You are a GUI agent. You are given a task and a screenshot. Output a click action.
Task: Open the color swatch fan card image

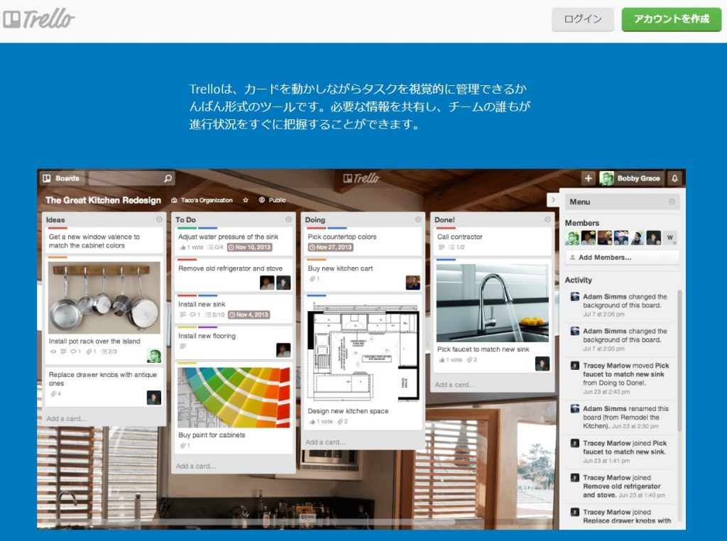tap(234, 397)
